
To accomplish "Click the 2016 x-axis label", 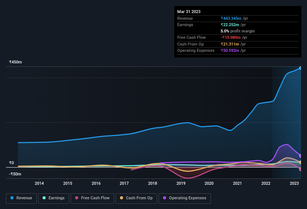I will [x=96, y=183].
